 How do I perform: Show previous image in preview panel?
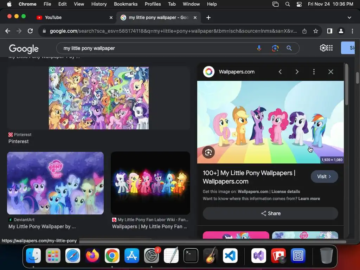280,72
